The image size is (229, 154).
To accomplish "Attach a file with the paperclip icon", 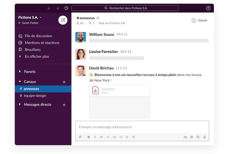I will (x=204, y=137).
